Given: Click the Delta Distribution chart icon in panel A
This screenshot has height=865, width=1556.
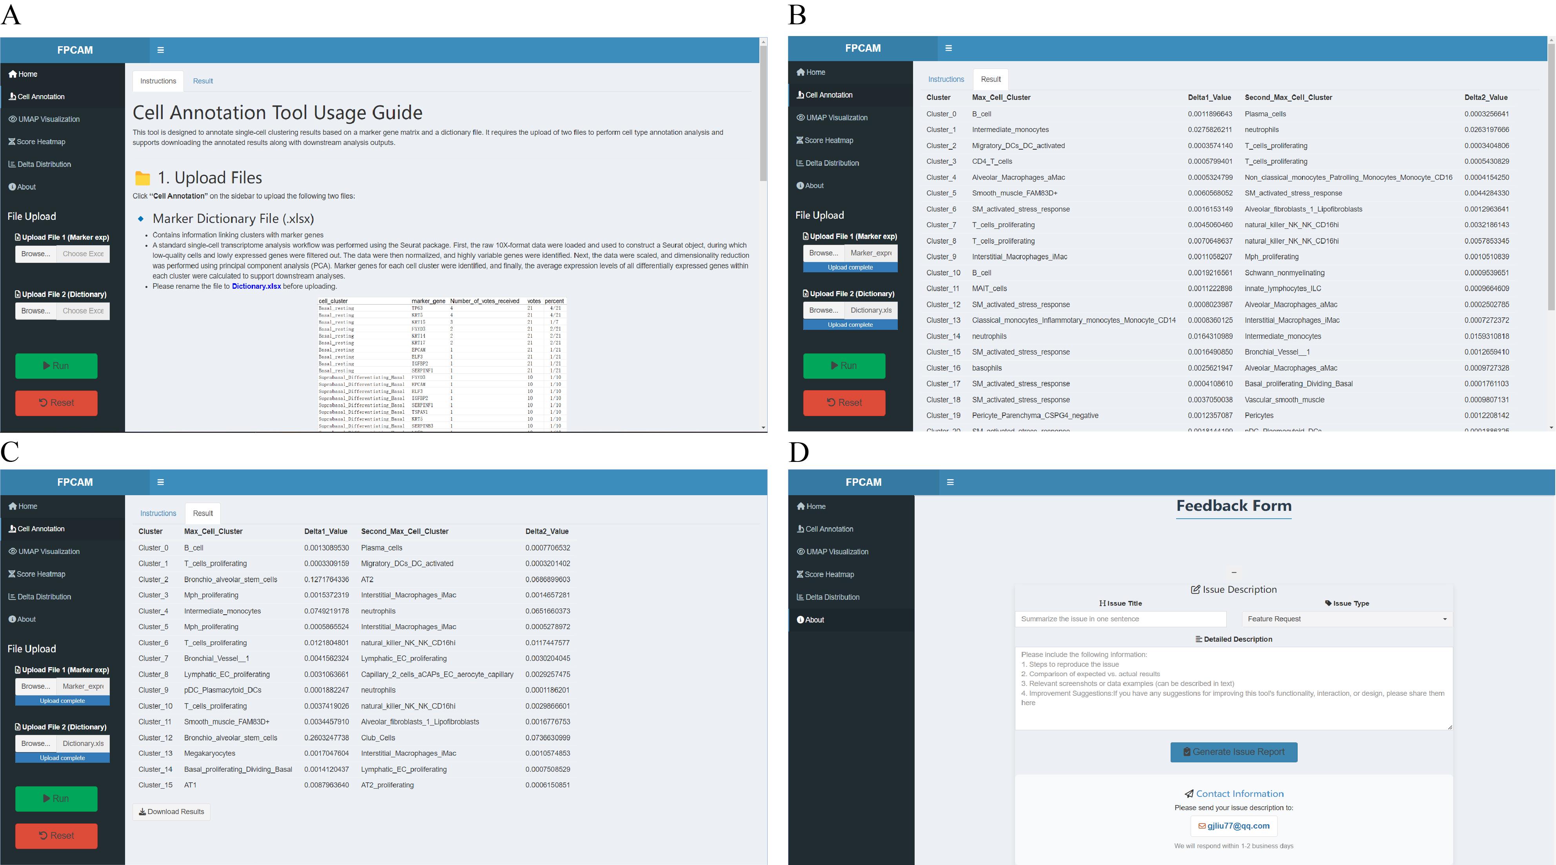Looking at the screenshot, I should click(x=11, y=164).
